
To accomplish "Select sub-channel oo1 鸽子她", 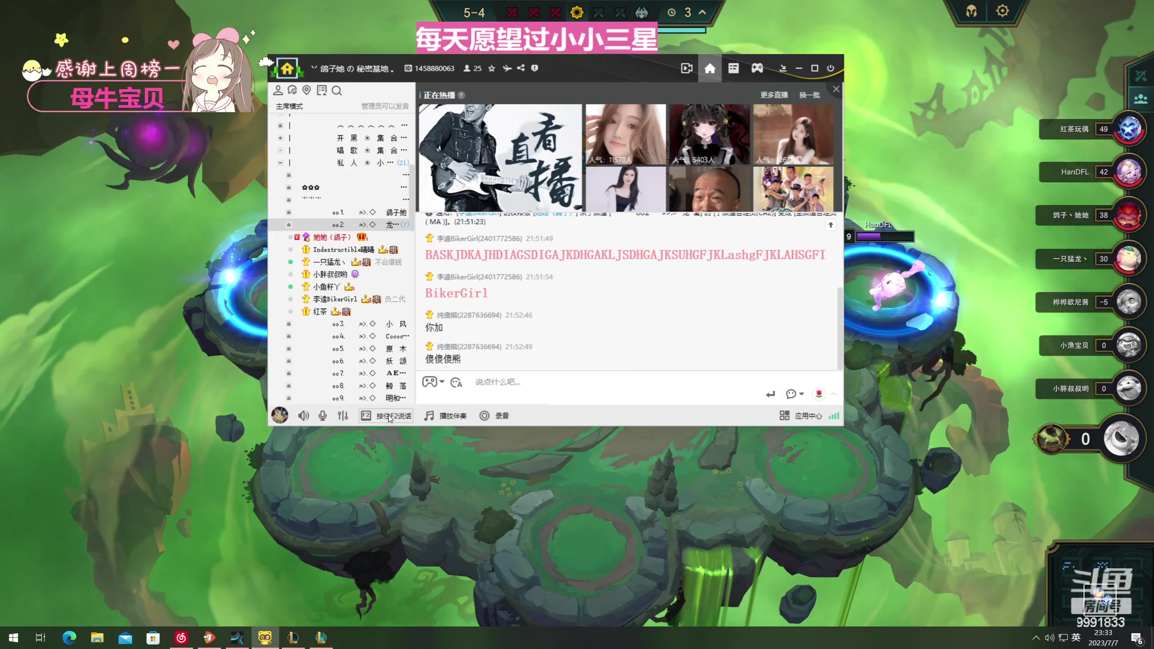I will tap(341, 212).
